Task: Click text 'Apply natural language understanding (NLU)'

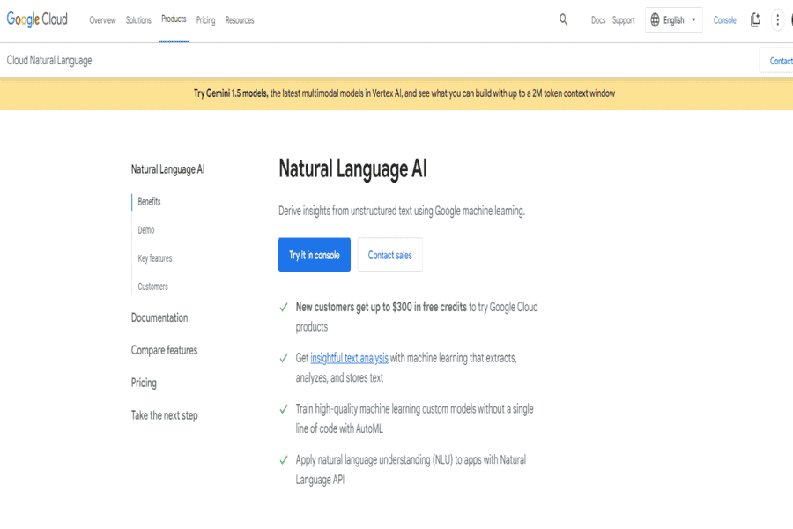Action: (x=374, y=459)
